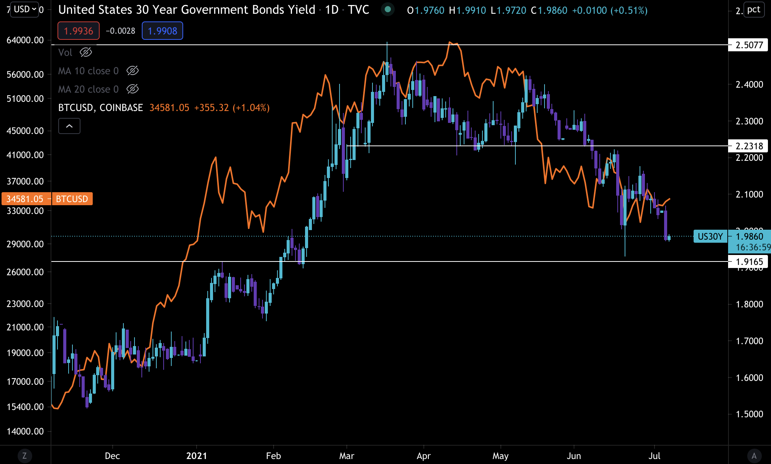Open the USD currency dropdown
Viewport: 771px width, 464px height.
25,9
